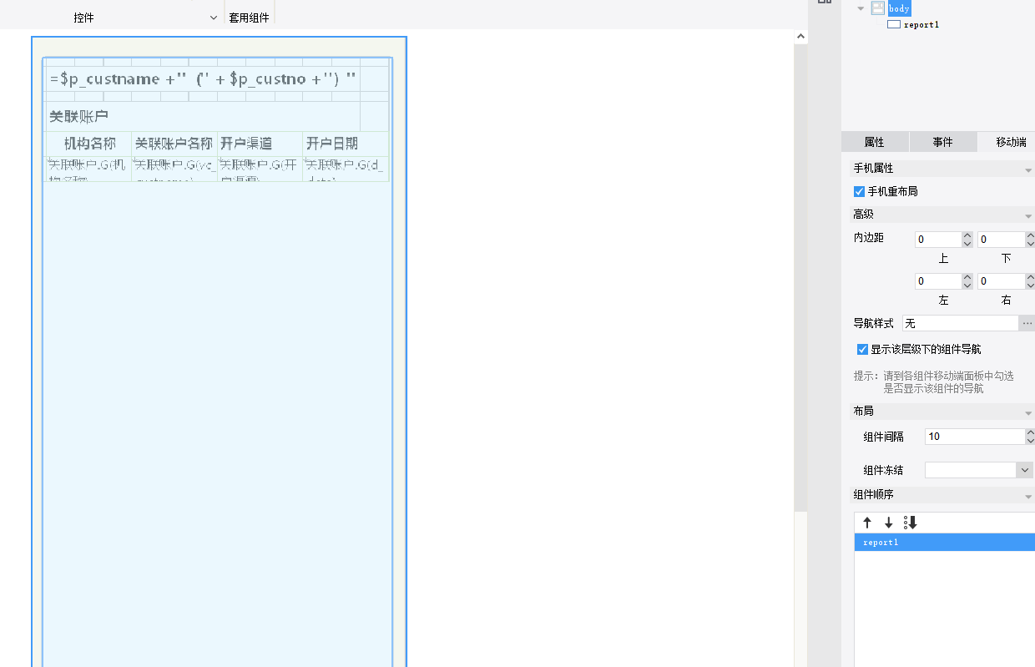This screenshot has width=1035, height=667.
Task: Click the up arrow of canvas scrollbar
Action: click(x=800, y=37)
